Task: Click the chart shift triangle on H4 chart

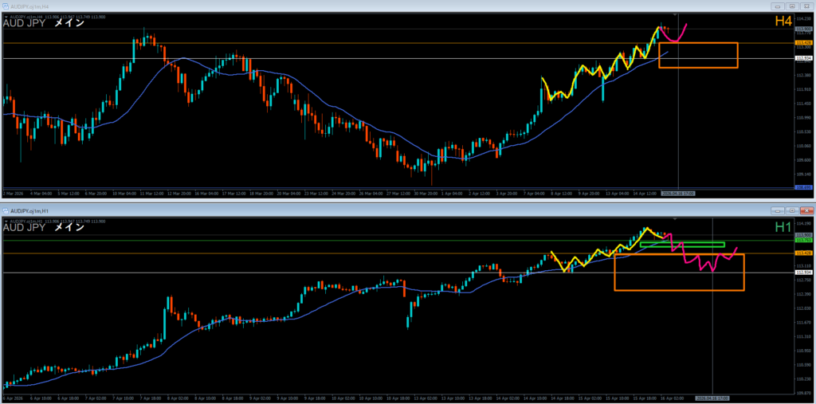Action: point(675,15)
